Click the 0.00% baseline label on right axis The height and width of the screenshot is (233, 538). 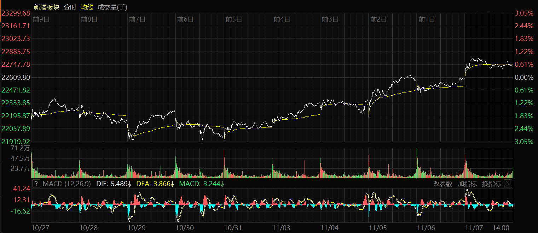point(523,77)
